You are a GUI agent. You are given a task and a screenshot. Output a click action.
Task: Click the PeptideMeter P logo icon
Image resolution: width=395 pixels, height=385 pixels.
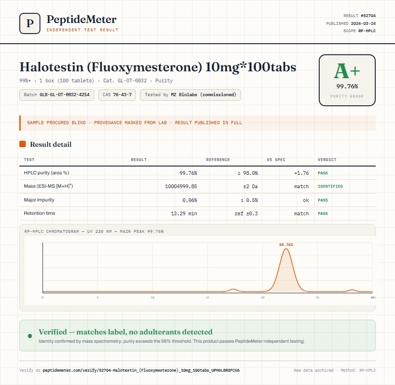tap(30, 23)
